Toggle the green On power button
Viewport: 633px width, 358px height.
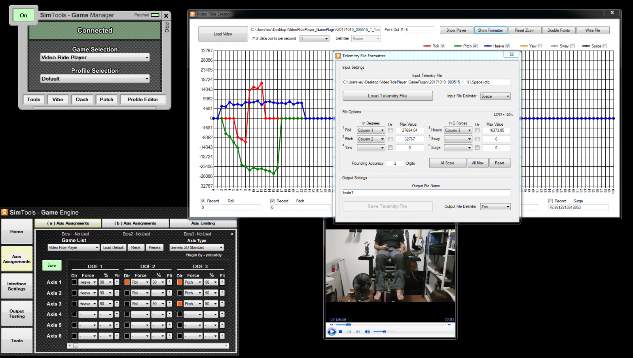[x=23, y=15]
